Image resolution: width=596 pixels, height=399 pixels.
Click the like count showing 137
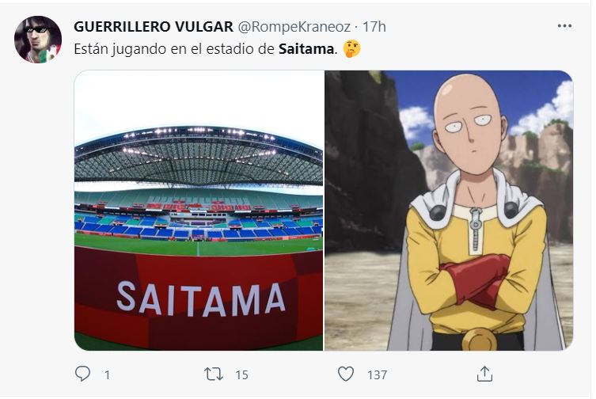tap(377, 375)
